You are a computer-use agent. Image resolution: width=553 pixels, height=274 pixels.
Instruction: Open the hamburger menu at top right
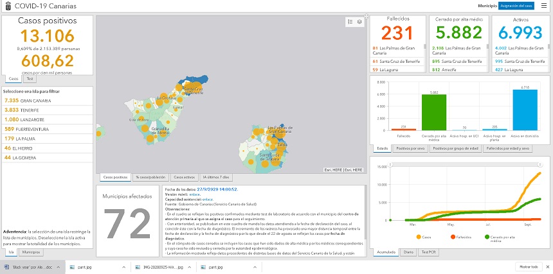point(544,6)
